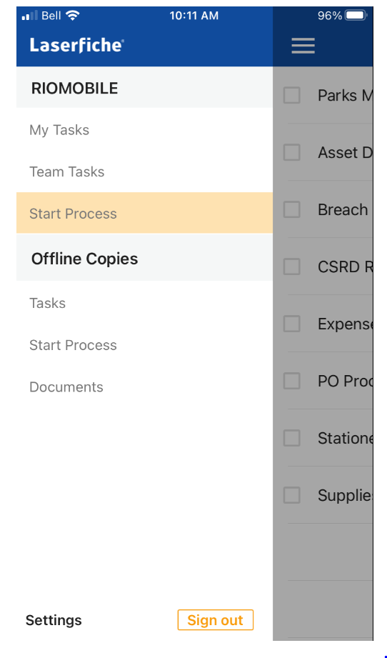
Task: Tap the Wi-Fi status icon
Action: click(73, 16)
